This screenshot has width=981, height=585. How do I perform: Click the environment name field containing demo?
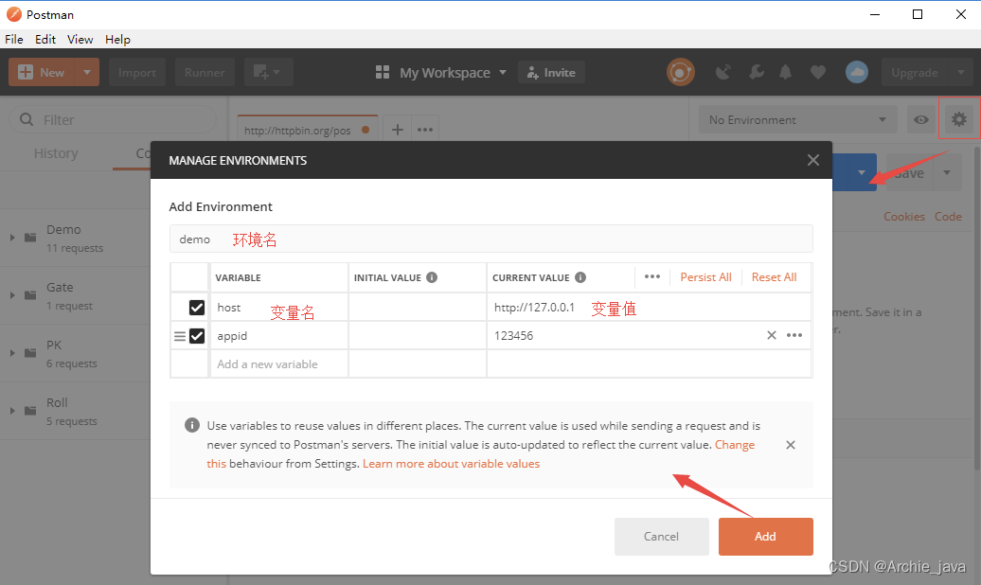491,239
